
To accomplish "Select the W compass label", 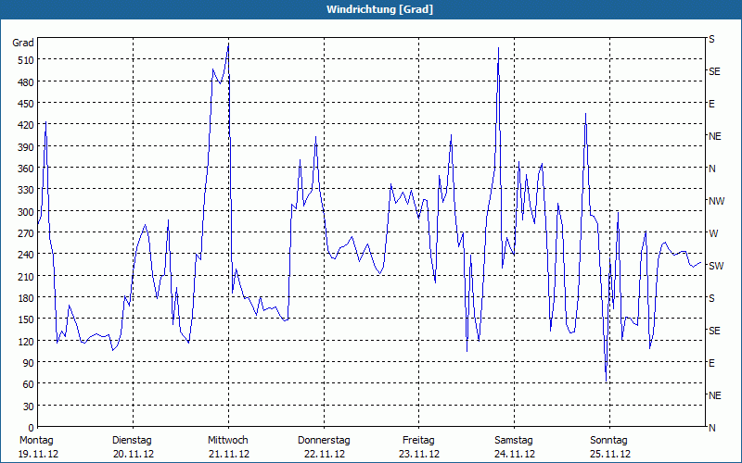I will 713,233.
